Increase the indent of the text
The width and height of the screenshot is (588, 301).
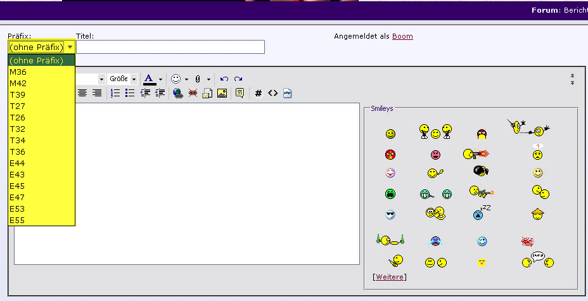click(x=160, y=93)
